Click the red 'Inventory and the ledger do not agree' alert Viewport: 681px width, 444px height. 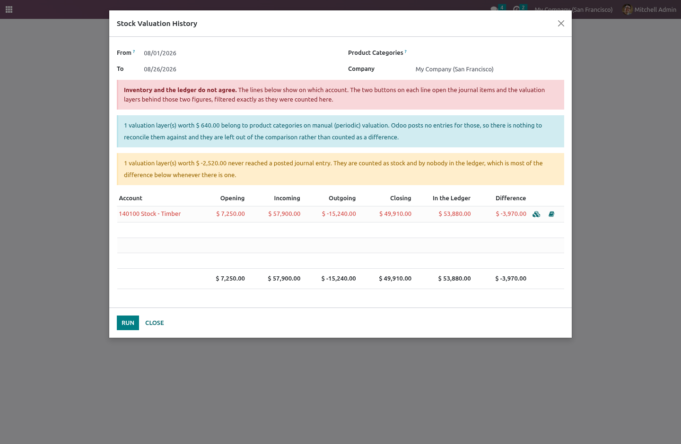pos(340,95)
